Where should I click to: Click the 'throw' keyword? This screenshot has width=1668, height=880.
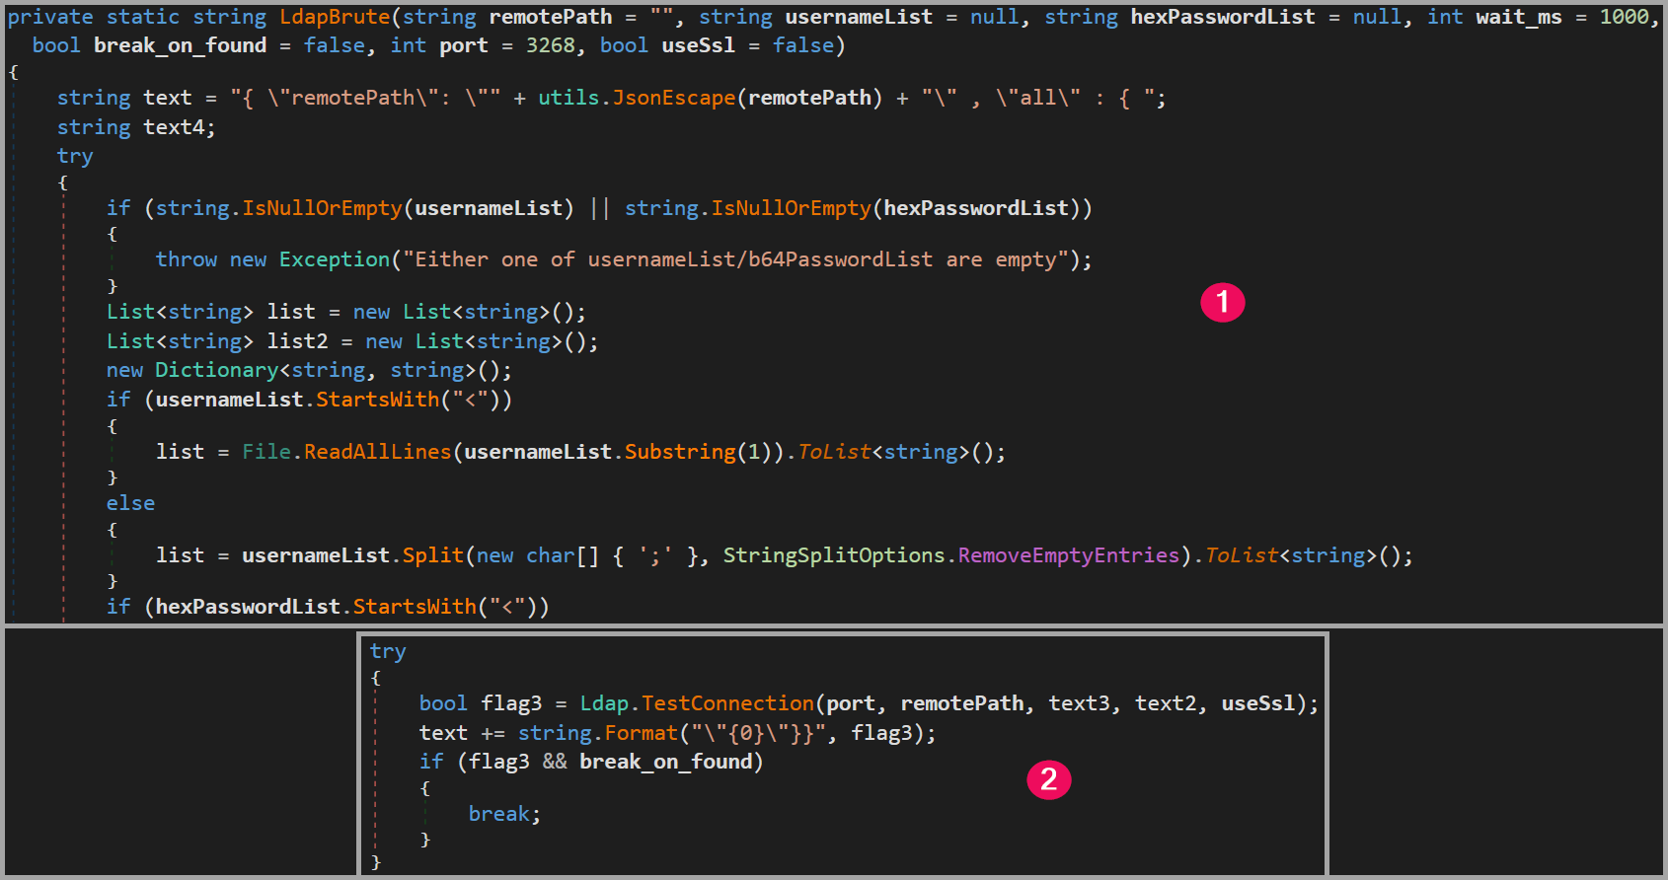187,259
